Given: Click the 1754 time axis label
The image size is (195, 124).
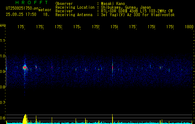Looking at the screenshot, I should [x=77, y=27].
